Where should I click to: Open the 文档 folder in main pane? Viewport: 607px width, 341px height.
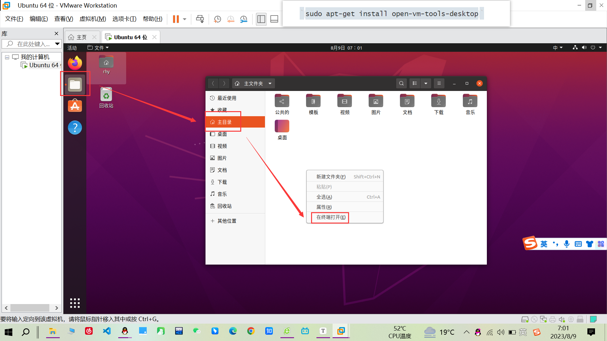[x=407, y=105]
